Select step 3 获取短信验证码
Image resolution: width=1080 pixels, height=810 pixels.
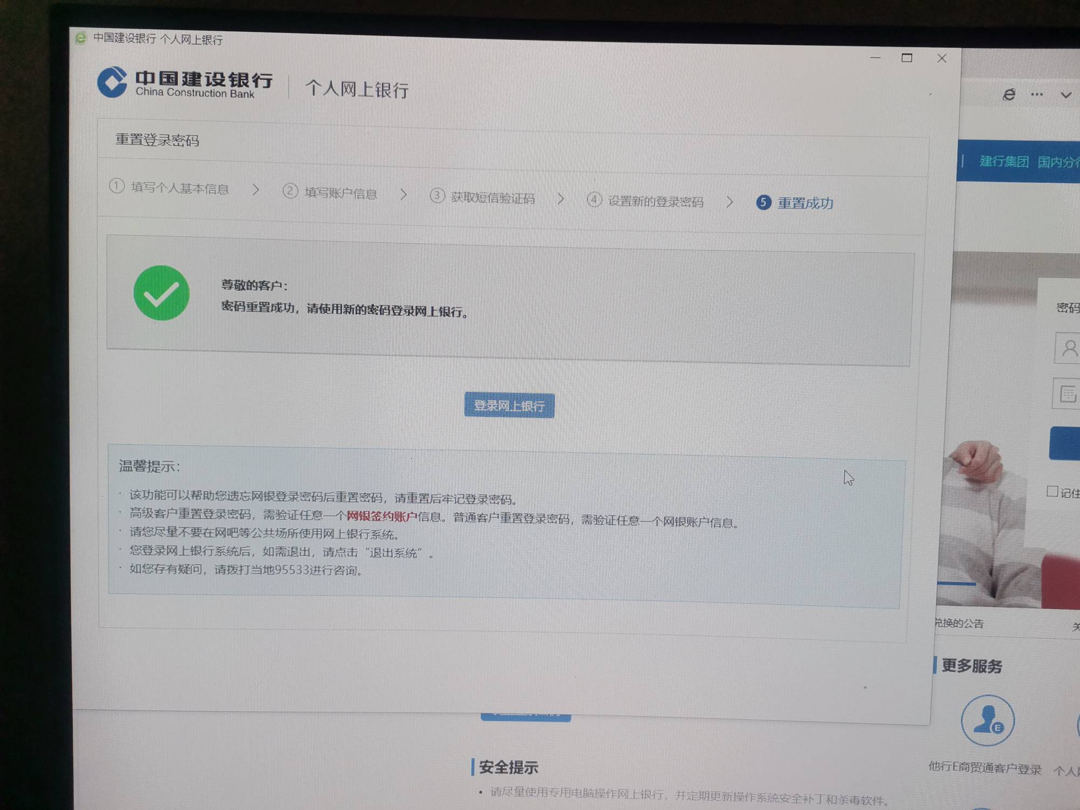click(x=482, y=197)
